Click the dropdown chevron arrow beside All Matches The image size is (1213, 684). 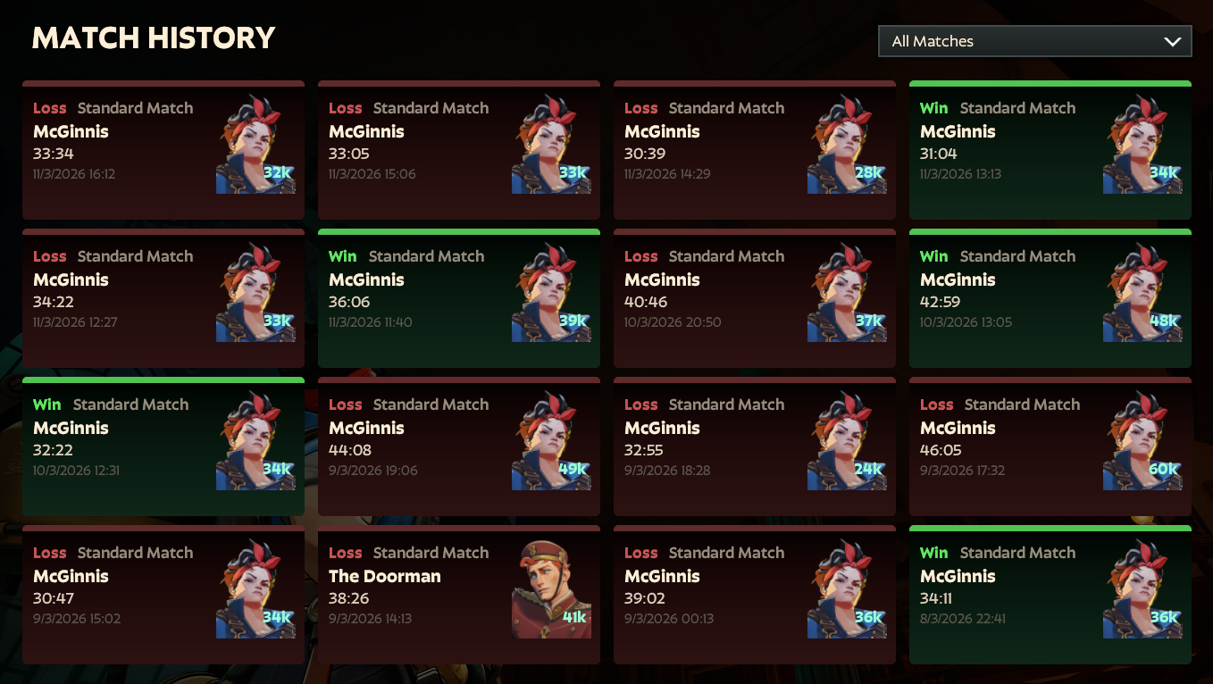[x=1172, y=42]
